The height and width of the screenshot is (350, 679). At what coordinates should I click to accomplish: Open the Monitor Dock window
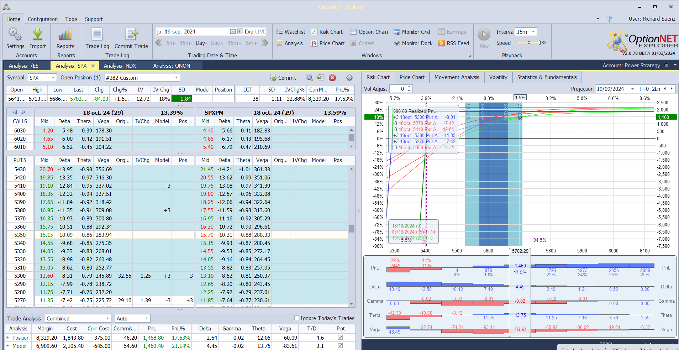click(413, 43)
